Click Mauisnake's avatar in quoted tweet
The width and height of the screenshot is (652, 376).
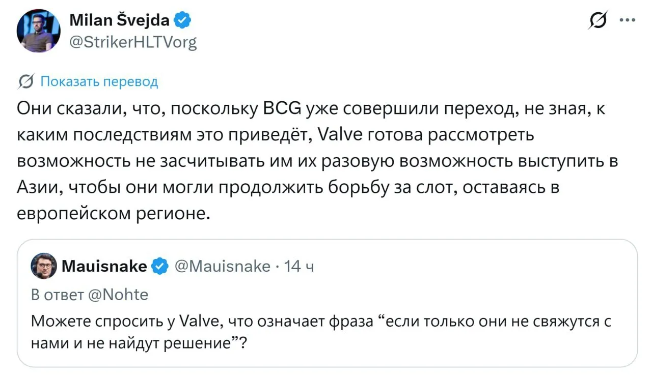(44, 266)
